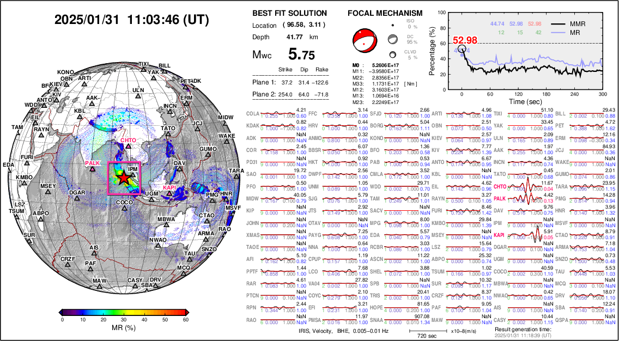Select the CHTO station triangle on the globe
This screenshot has width=619, height=341.
[x=128, y=147]
